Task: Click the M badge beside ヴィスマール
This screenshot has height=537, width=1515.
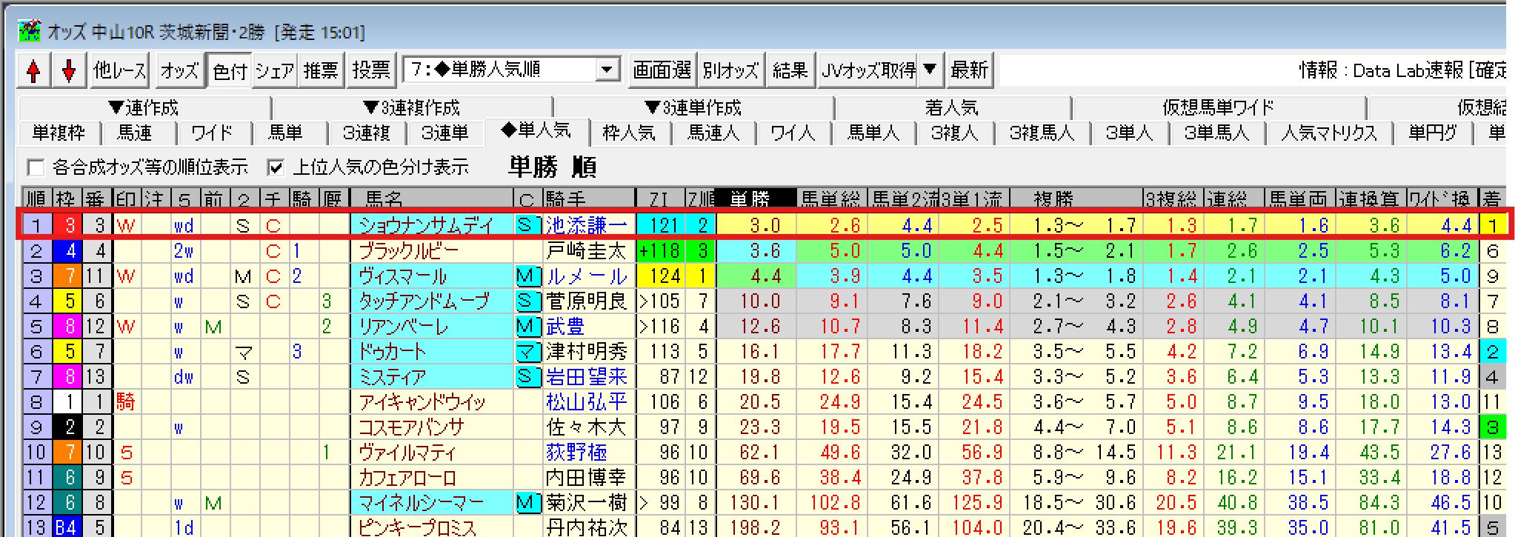Action: point(525,276)
